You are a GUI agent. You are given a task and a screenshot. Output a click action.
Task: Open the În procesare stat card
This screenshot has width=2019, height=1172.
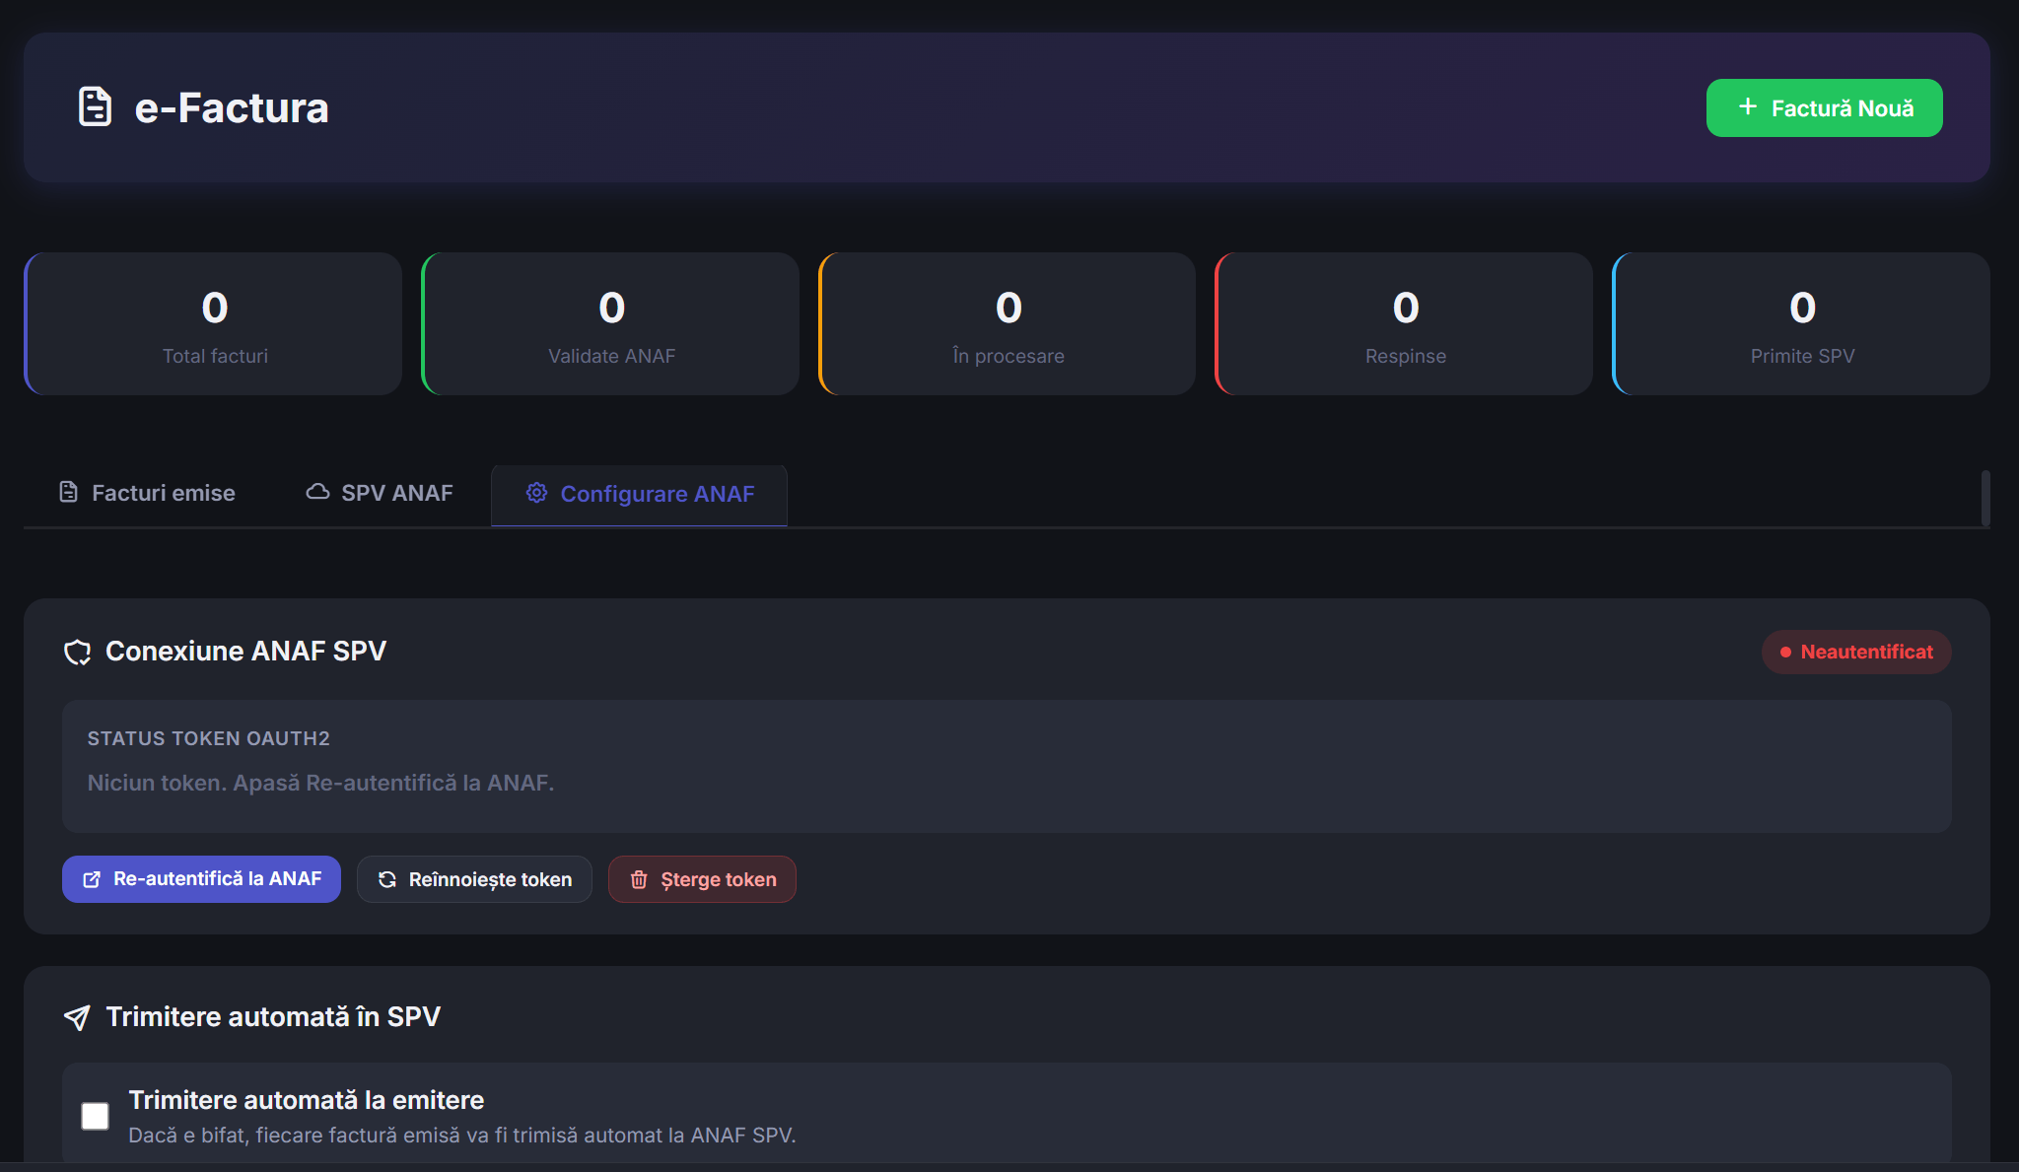click(x=1008, y=323)
